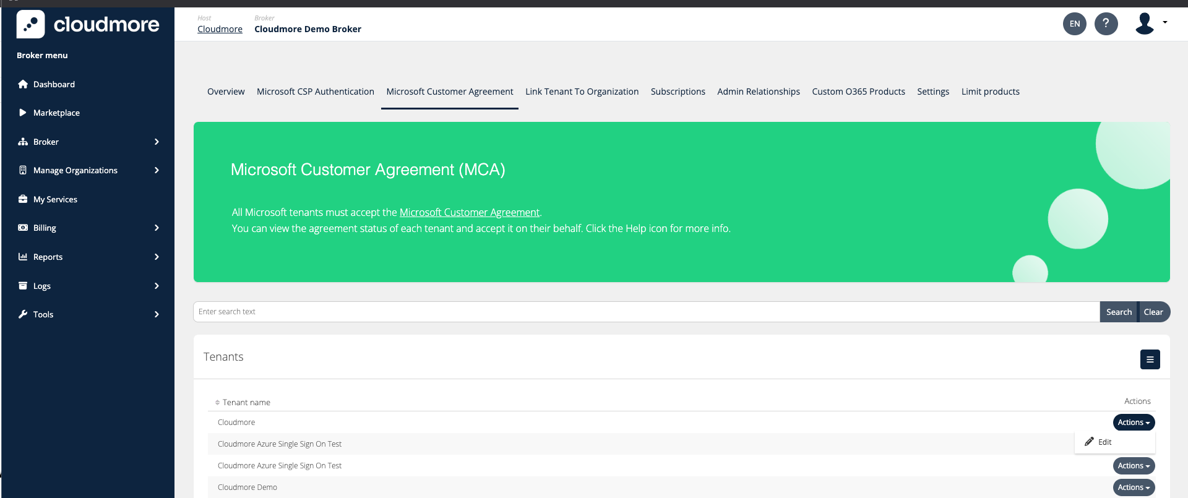Switch to the Subscriptions tab
This screenshot has width=1188, height=498.
[x=678, y=92]
